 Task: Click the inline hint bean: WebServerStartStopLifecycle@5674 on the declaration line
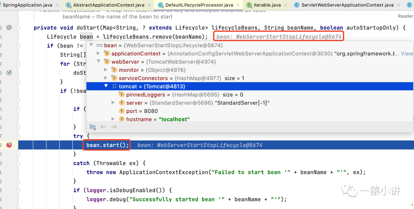point(279,37)
